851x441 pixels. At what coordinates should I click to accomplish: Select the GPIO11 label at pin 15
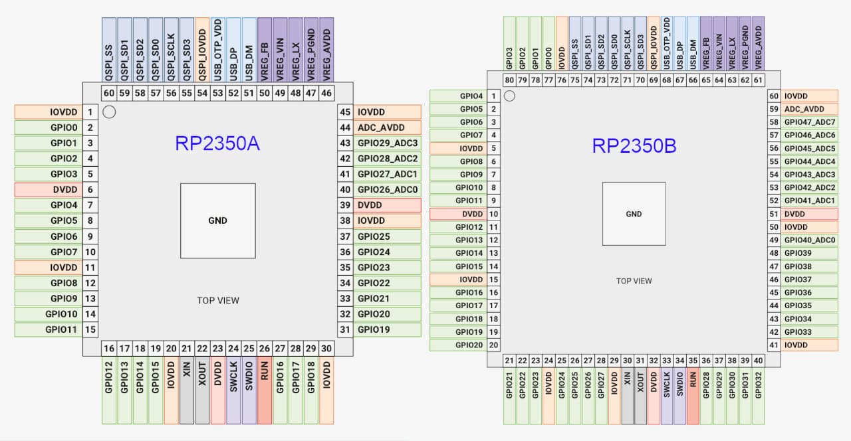pos(48,329)
